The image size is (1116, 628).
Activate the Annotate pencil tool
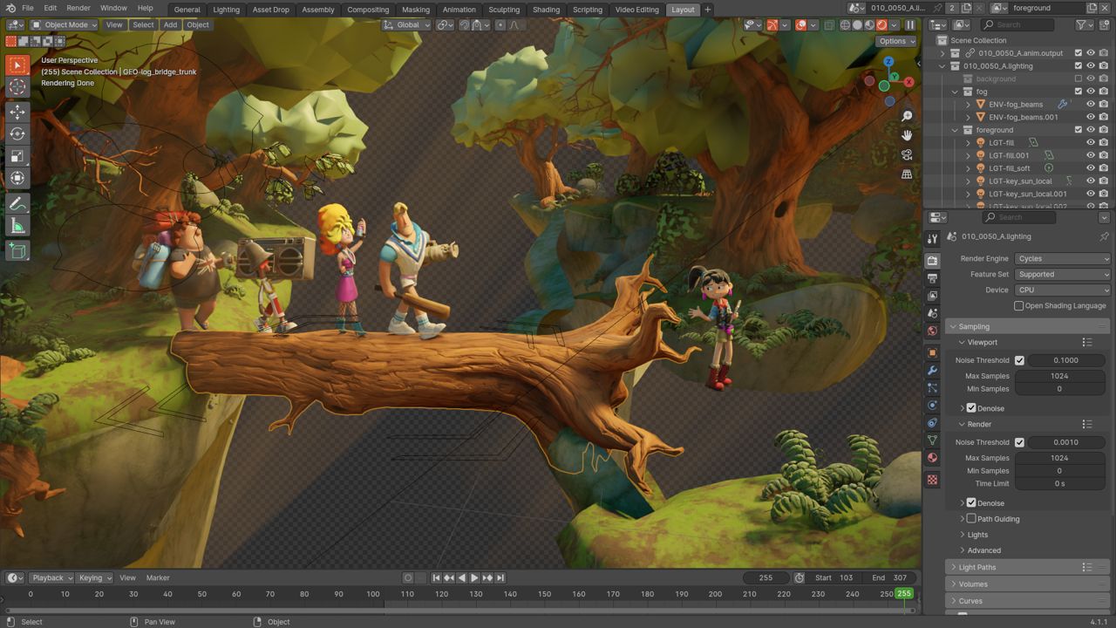17,203
